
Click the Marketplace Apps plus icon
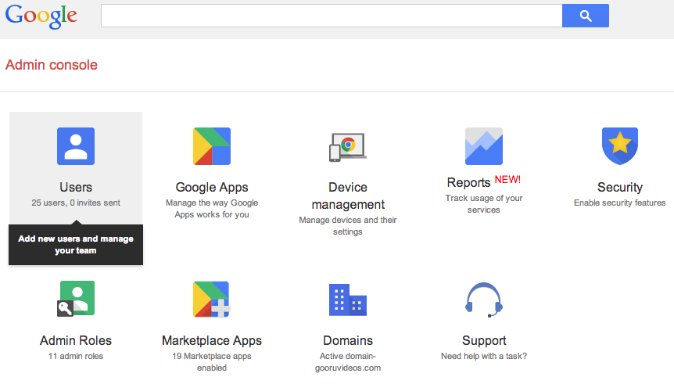click(212, 299)
